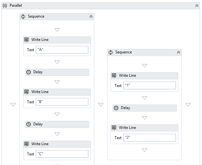Click the insertion triangle right of the second Sequence
This screenshot has height=165, width=202.
coord(188,105)
